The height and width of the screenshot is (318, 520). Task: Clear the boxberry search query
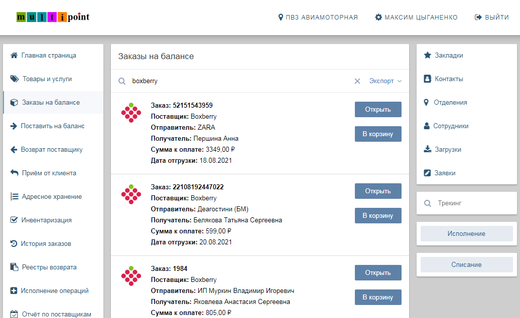tap(357, 81)
